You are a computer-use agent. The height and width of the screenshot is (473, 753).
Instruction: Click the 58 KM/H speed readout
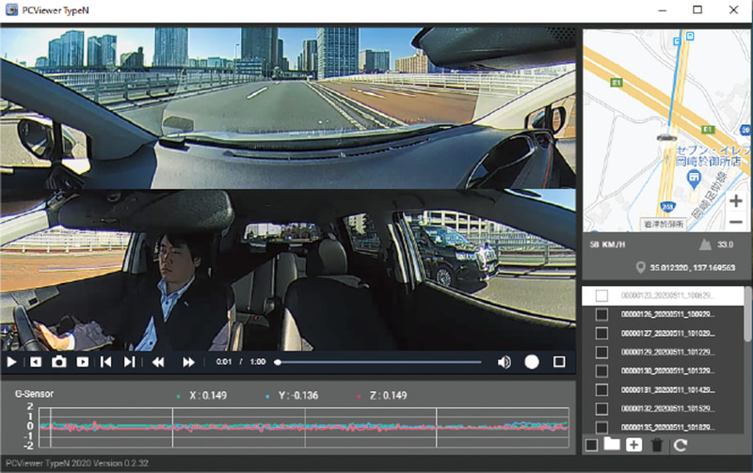pyautogui.click(x=607, y=244)
